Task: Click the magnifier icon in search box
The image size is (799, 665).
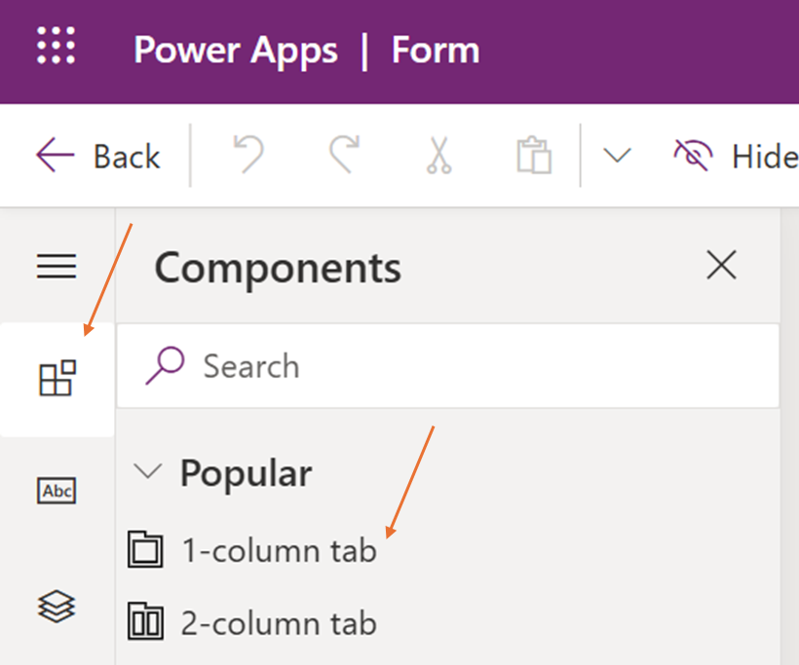Action: (166, 366)
